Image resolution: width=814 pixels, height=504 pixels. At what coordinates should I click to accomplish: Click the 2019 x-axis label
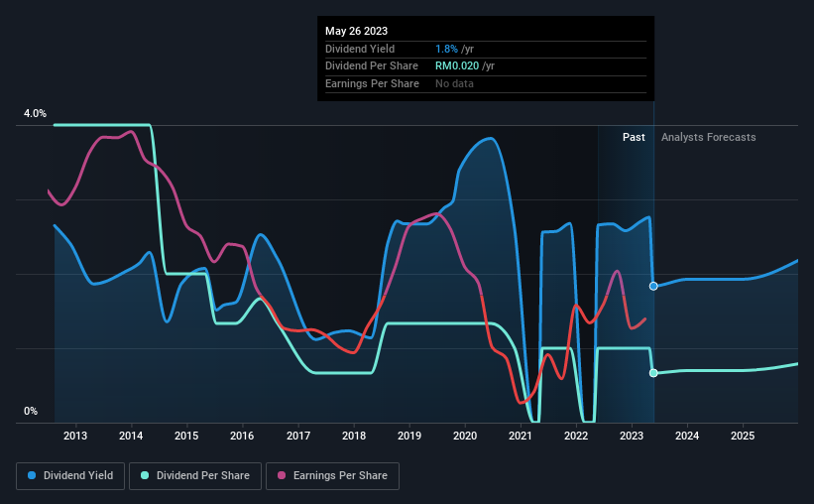409,436
